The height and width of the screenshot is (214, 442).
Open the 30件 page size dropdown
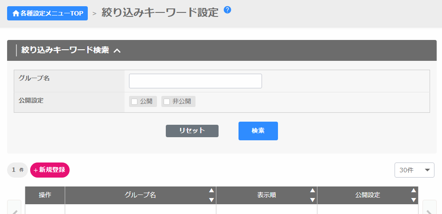click(414, 170)
